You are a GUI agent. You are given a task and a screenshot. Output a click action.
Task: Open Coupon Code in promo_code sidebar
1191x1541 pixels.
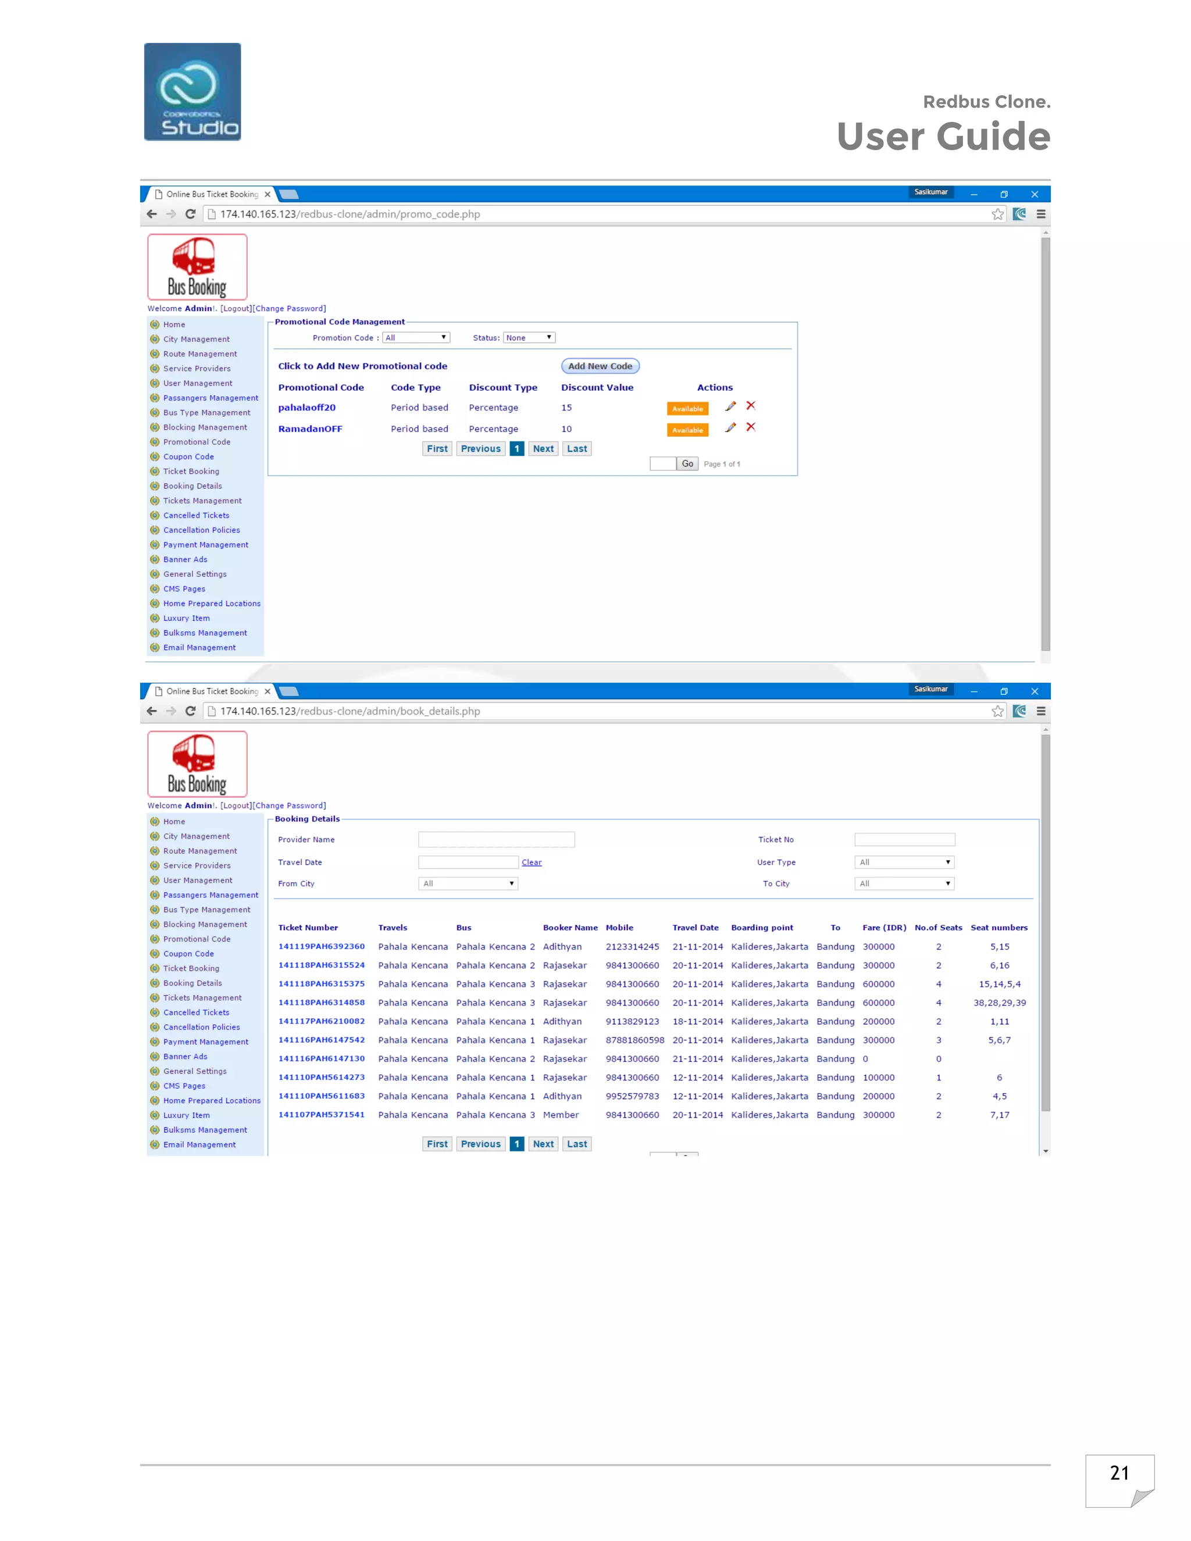pyautogui.click(x=188, y=456)
